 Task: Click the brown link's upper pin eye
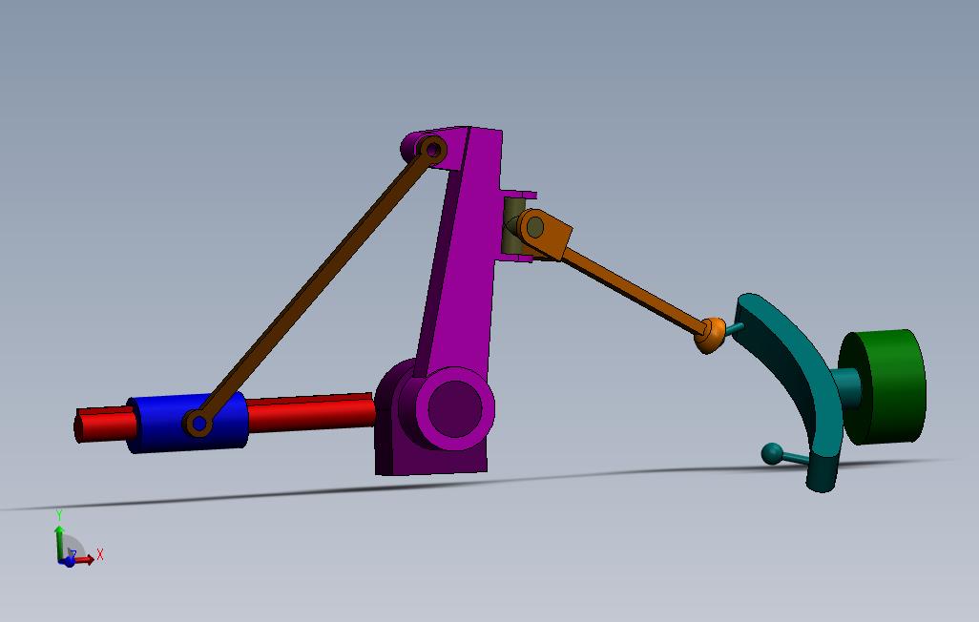[x=432, y=150]
